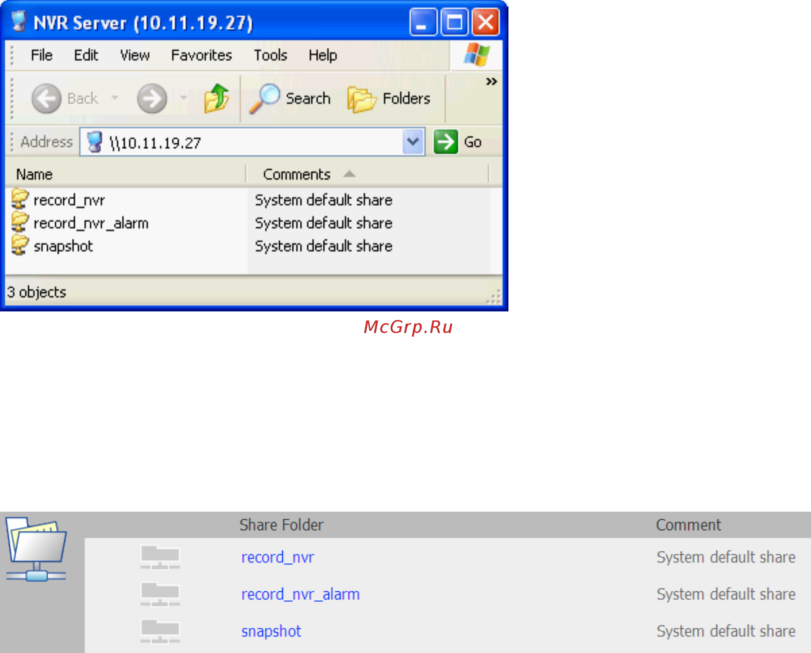The image size is (811, 653).
Task: Click the network shared folder icon
Action: 36,549
